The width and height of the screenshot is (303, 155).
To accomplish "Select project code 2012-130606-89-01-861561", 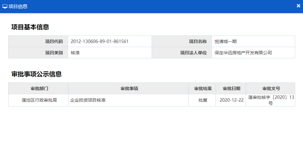I will pyautogui.click(x=99, y=41).
